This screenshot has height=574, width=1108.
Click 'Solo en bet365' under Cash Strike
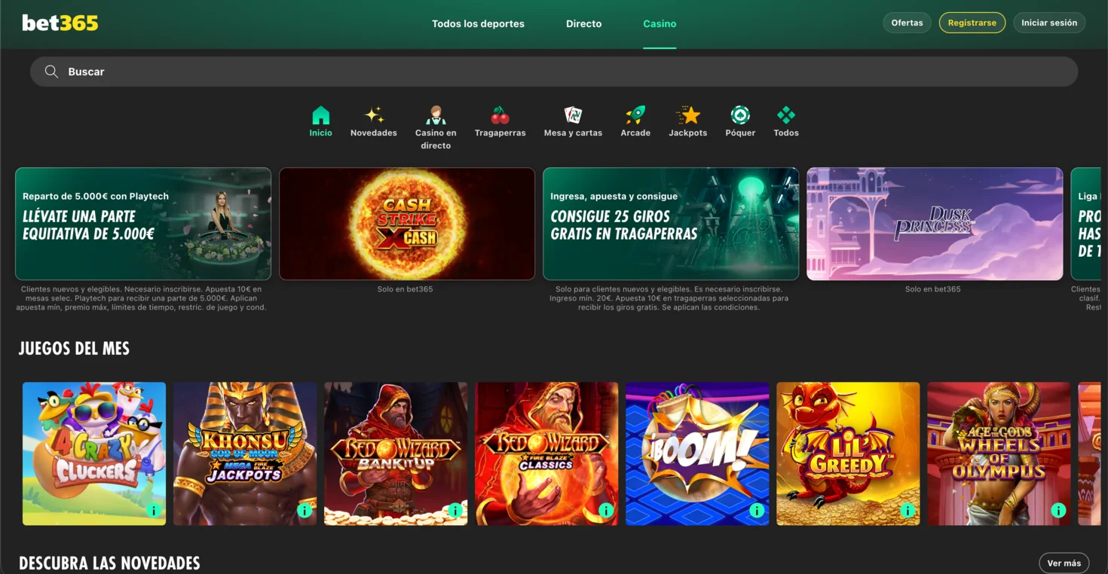coord(406,289)
